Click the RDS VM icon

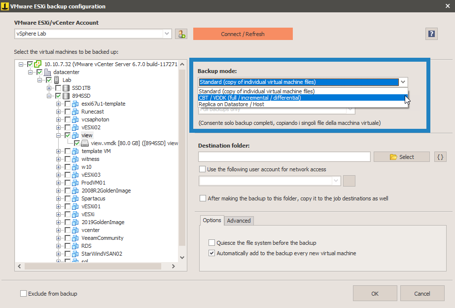75,246
